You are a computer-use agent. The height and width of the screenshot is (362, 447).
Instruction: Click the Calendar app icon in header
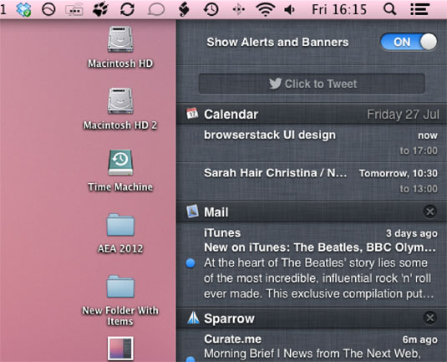(192, 114)
